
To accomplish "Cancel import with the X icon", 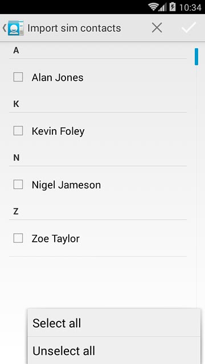I will [157, 28].
